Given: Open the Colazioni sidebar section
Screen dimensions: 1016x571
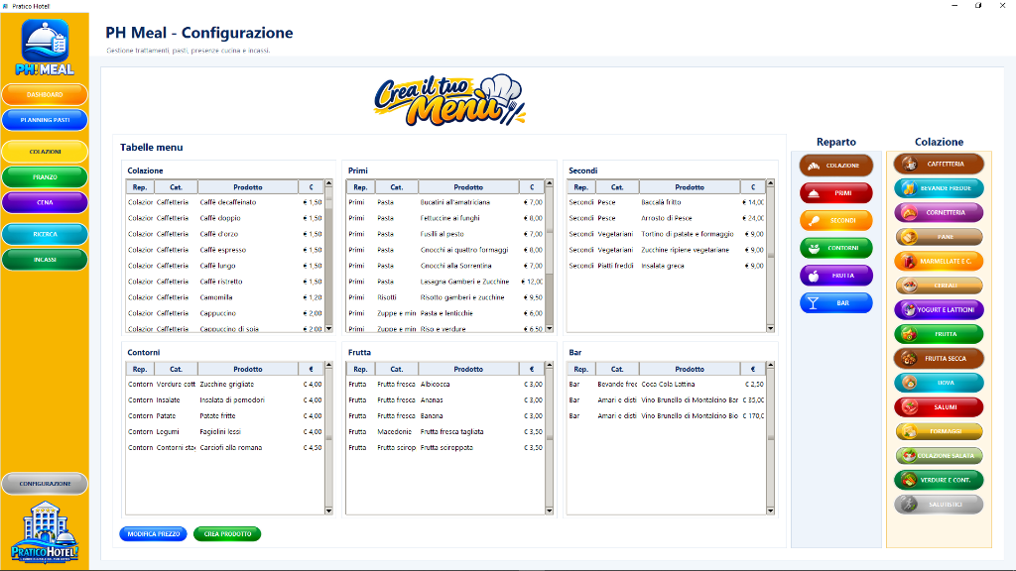Looking at the screenshot, I should [x=45, y=152].
